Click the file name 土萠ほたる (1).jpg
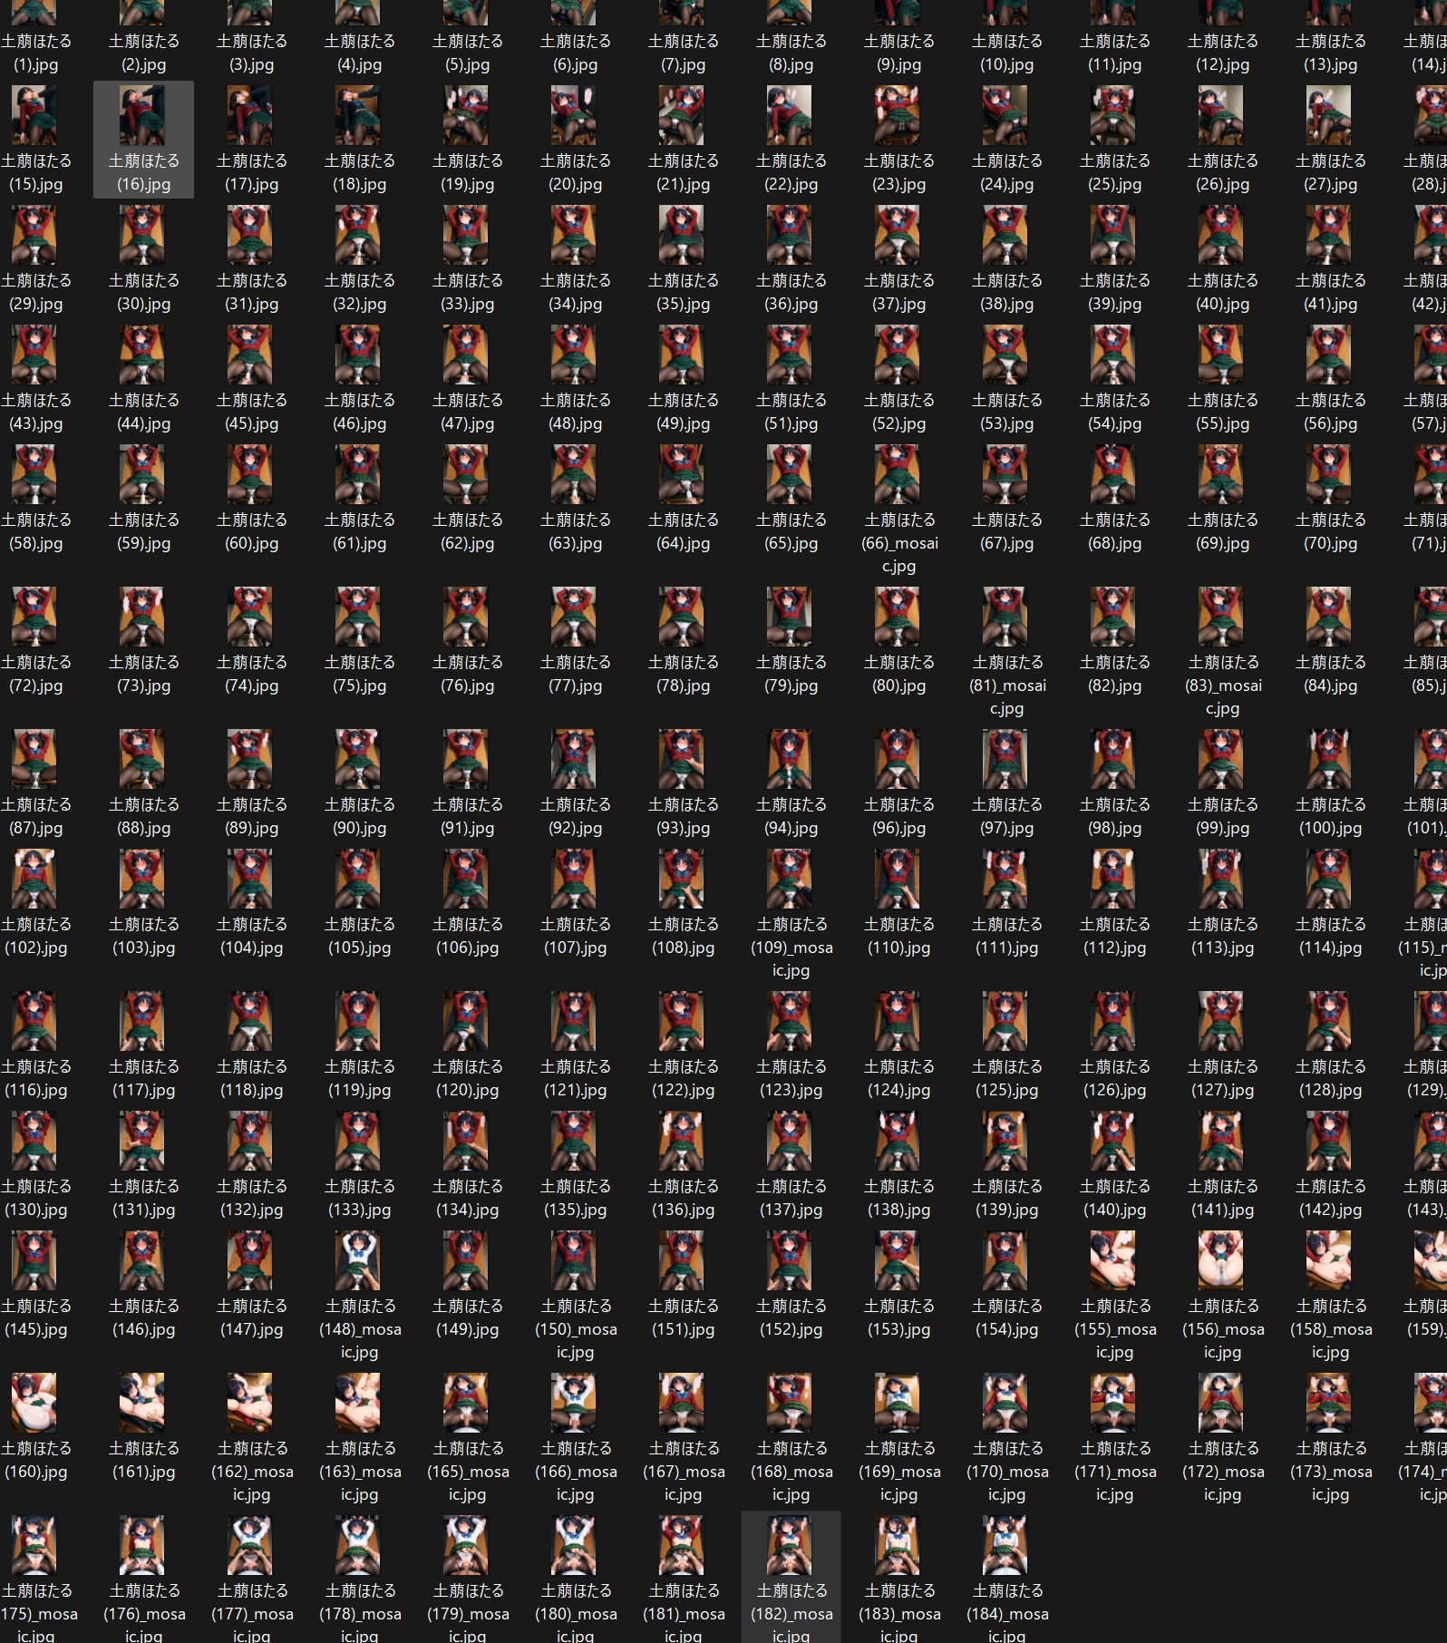This screenshot has height=1643, width=1447. click(x=35, y=53)
